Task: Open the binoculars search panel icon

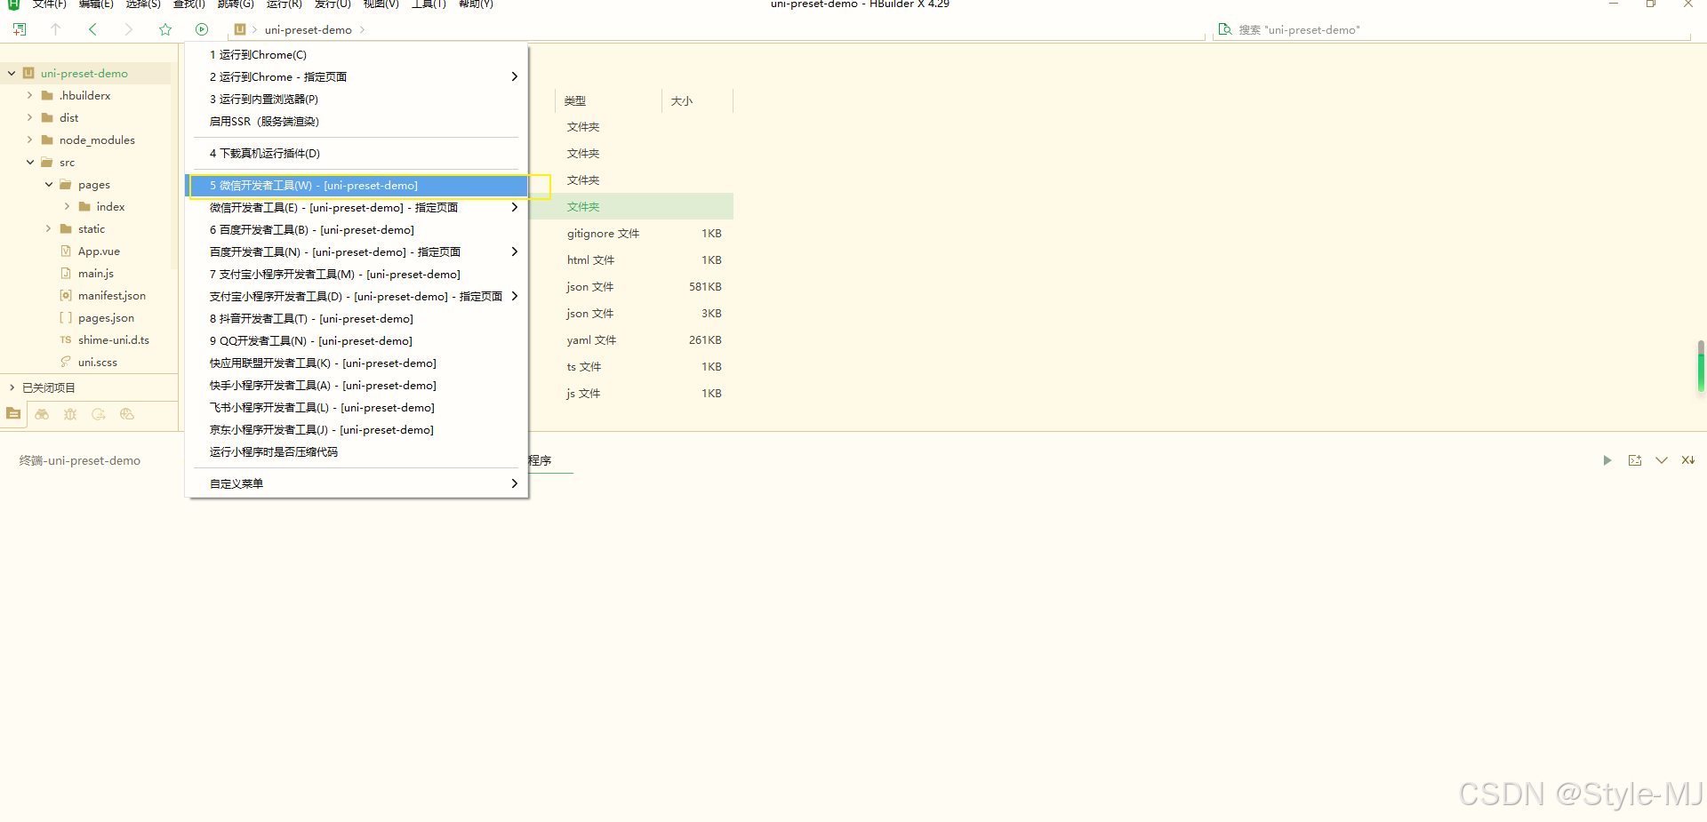Action: (42, 414)
